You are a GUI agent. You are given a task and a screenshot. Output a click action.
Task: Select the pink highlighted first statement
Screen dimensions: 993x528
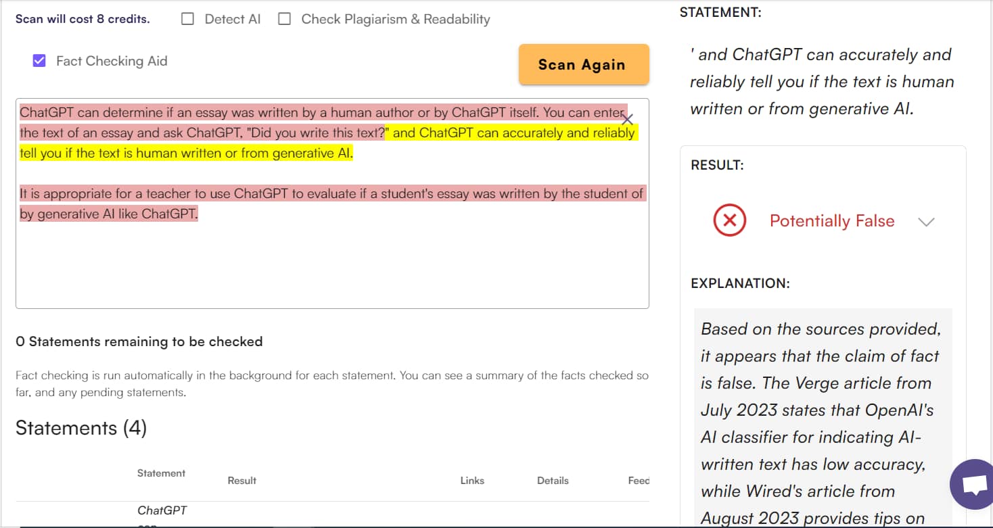coord(271,112)
